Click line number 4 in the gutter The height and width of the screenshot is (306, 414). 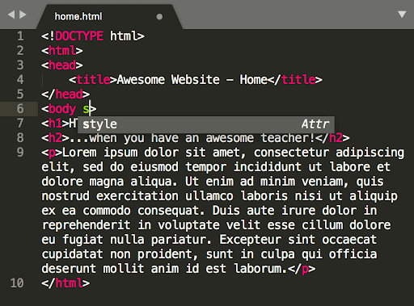click(20, 80)
